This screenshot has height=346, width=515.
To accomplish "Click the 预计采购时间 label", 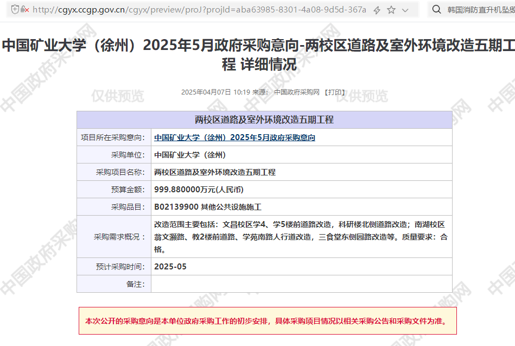I will point(120,267).
